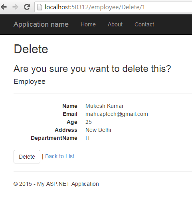This screenshot has height=199, width=192.
Task: Click the Delete page heading
Action: click(x=31, y=49)
